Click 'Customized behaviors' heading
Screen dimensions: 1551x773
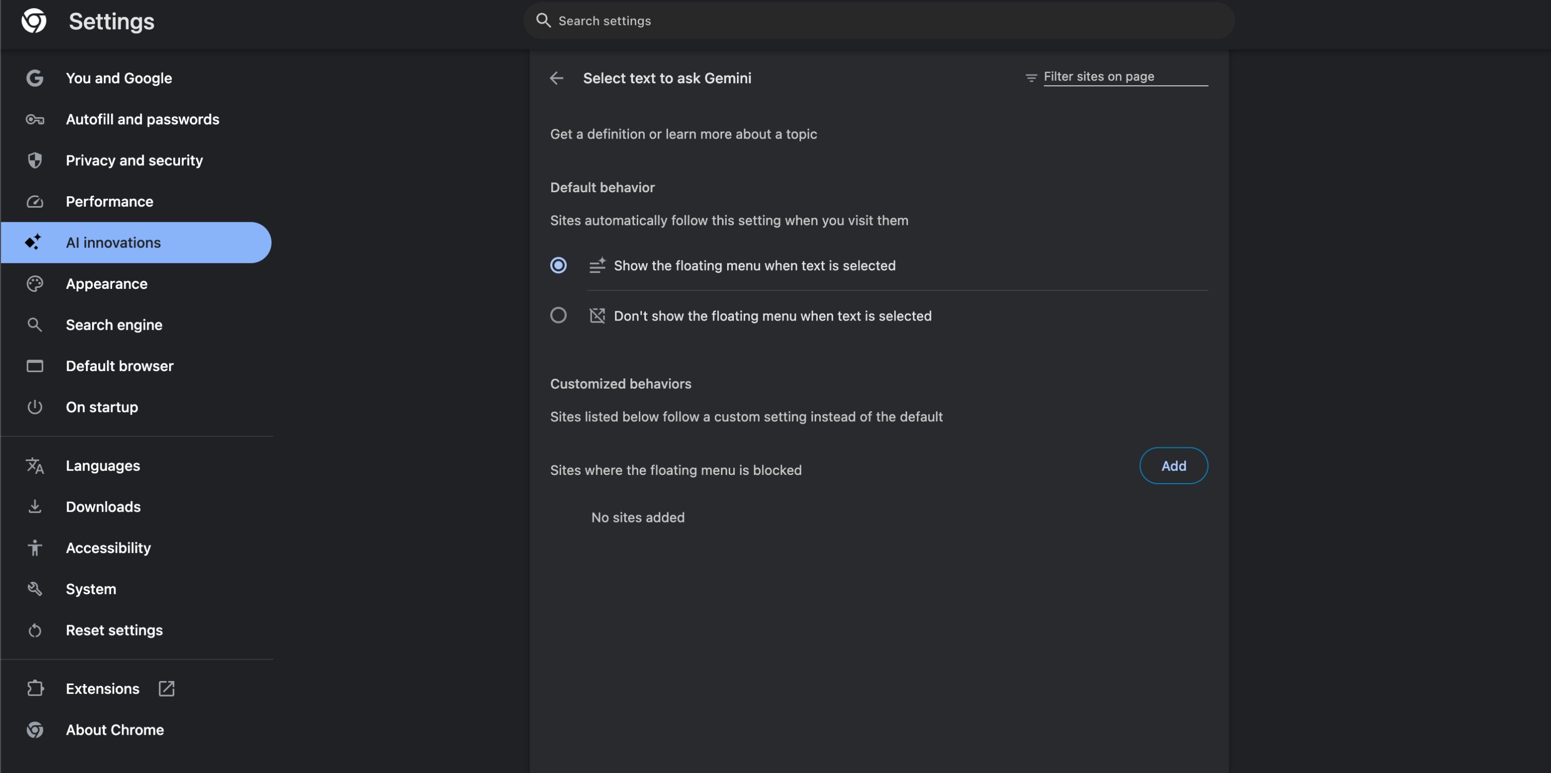click(x=620, y=383)
